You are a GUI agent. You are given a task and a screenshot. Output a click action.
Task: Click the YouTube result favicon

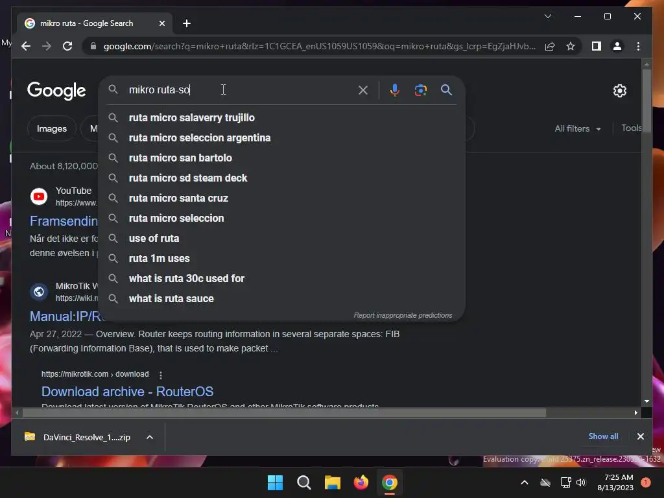tap(39, 196)
